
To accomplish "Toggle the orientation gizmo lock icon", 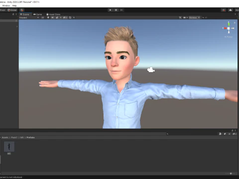I will (235, 22).
